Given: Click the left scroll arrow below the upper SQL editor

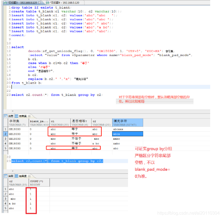Looking at the screenshot, I should [13, 111].
